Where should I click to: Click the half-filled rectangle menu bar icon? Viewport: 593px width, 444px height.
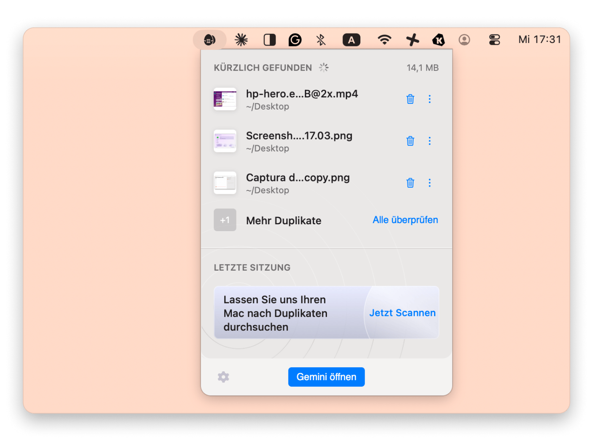(x=270, y=40)
